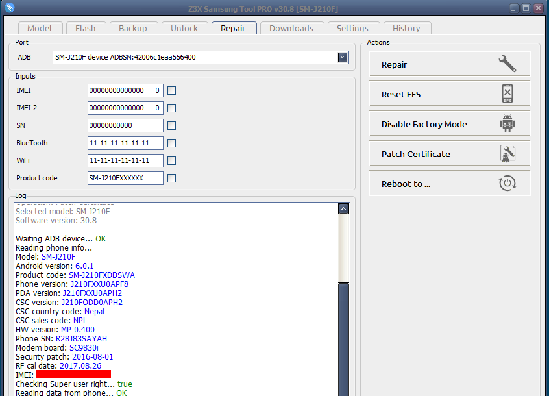The image size is (549, 396).
Task: Click PDA version J210FXXU0APH2 in log
Action: tap(92, 293)
